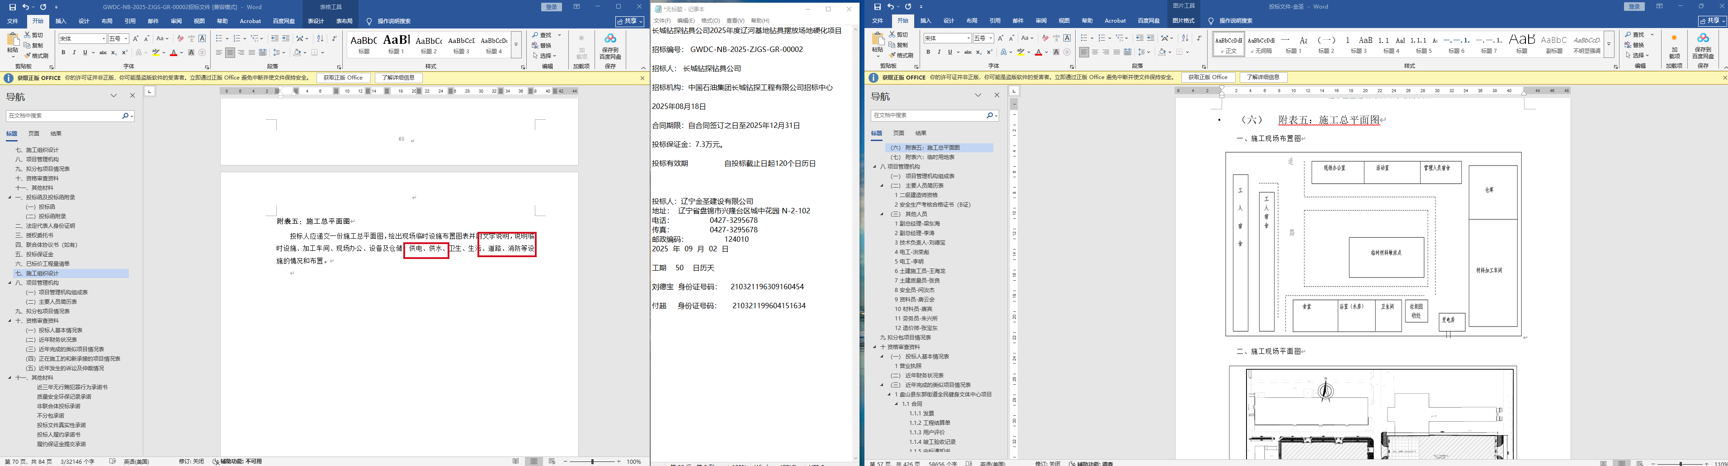
Task: Open the 五号 font size box in the right Word
Action: [x=983, y=38]
